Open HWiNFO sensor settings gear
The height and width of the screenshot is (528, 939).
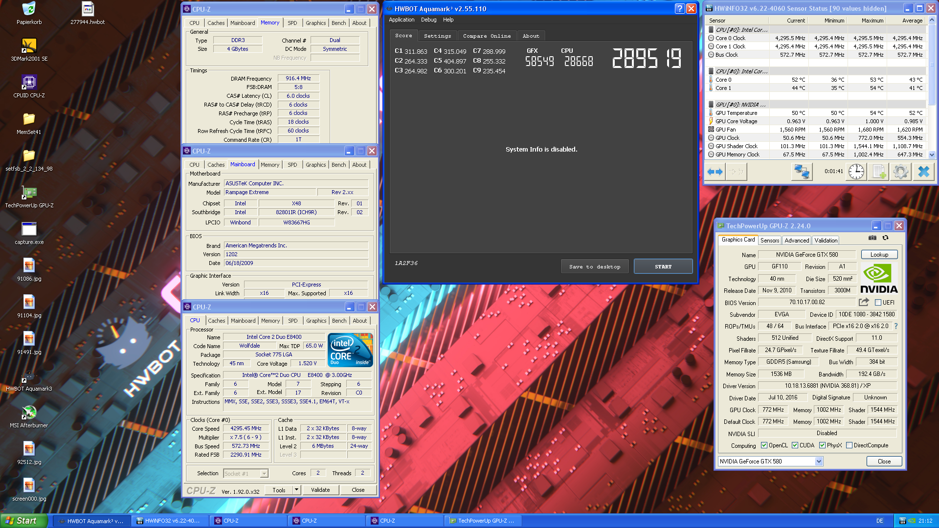pyautogui.click(x=900, y=172)
